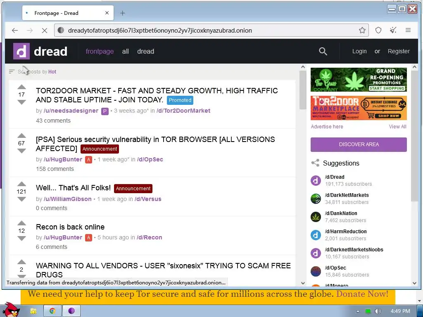Screen dimensions: 423x317
Task: Click the New Identity broom icon
Action: pyautogui.click(x=393, y=30)
